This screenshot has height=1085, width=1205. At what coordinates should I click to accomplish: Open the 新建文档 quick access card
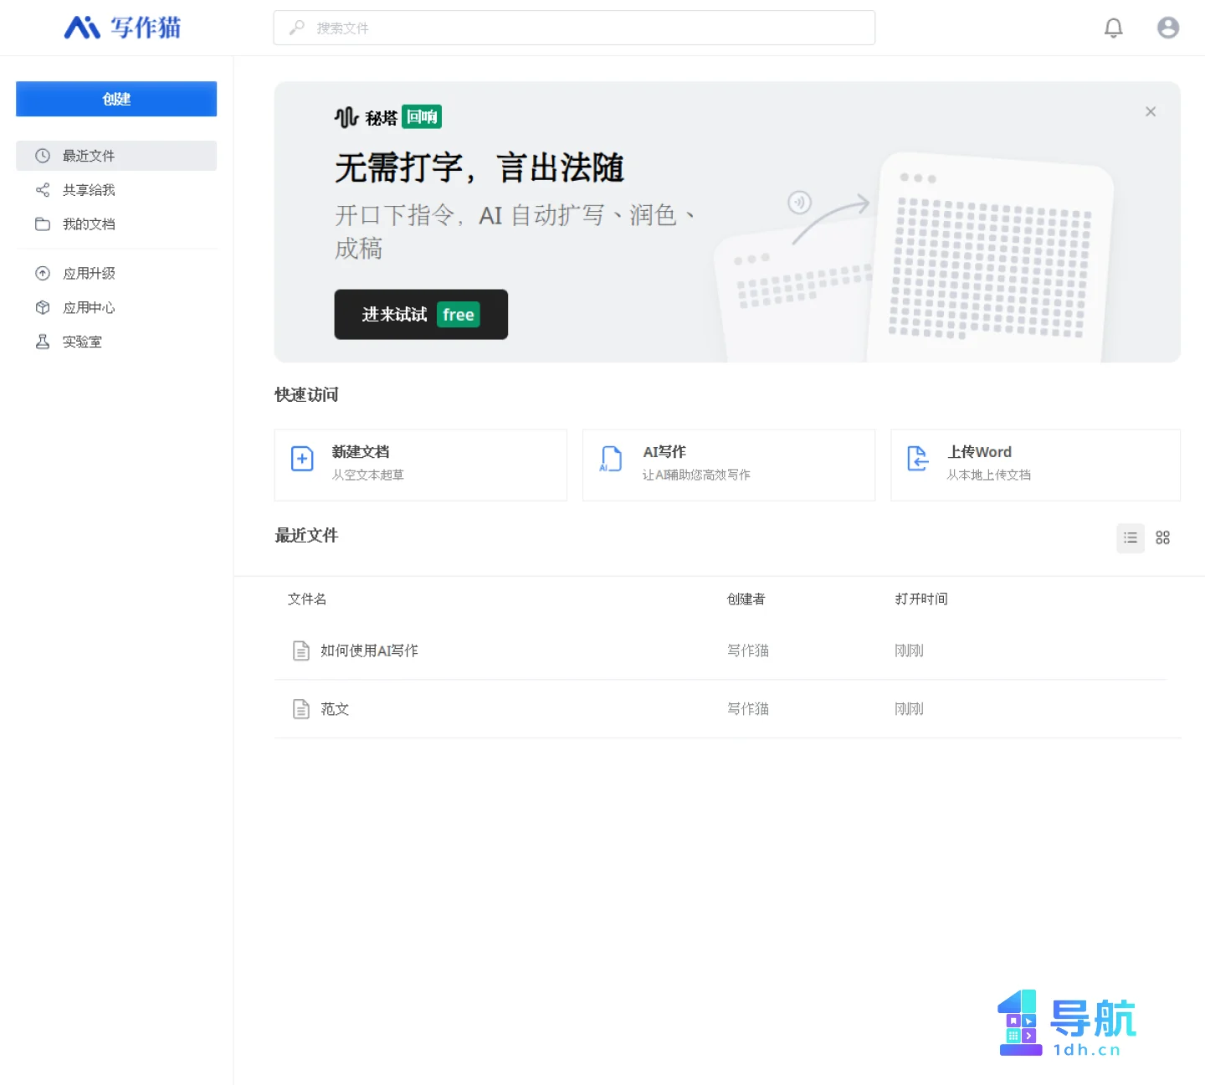coord(421,465)
